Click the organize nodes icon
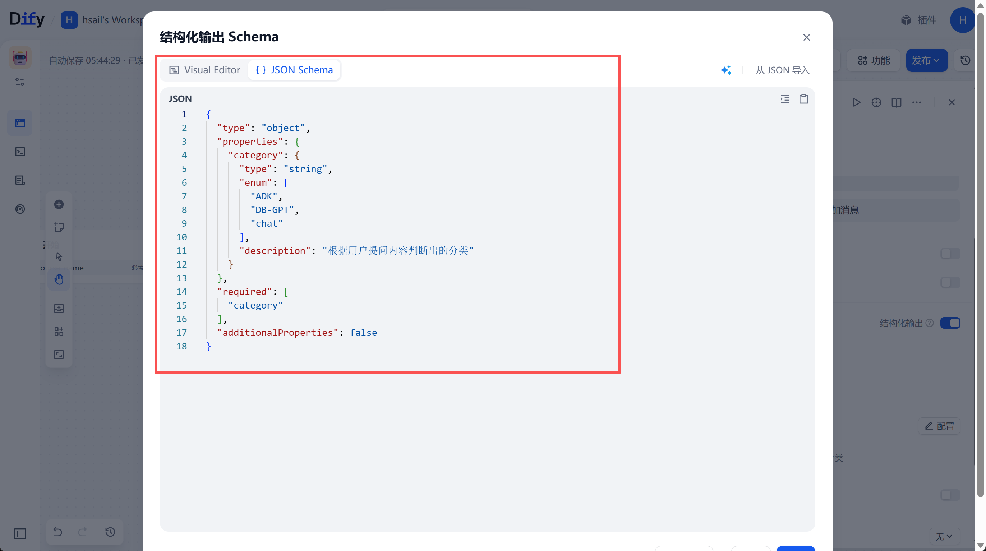 coord(59,332)
